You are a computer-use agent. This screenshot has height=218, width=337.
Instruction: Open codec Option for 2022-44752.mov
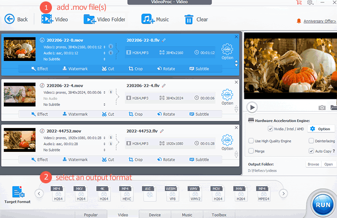[x=227, y=143]
